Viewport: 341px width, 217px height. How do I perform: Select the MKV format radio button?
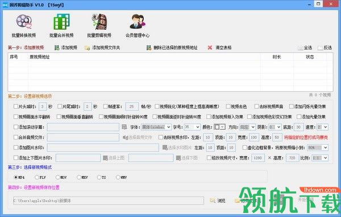point(79,177)
